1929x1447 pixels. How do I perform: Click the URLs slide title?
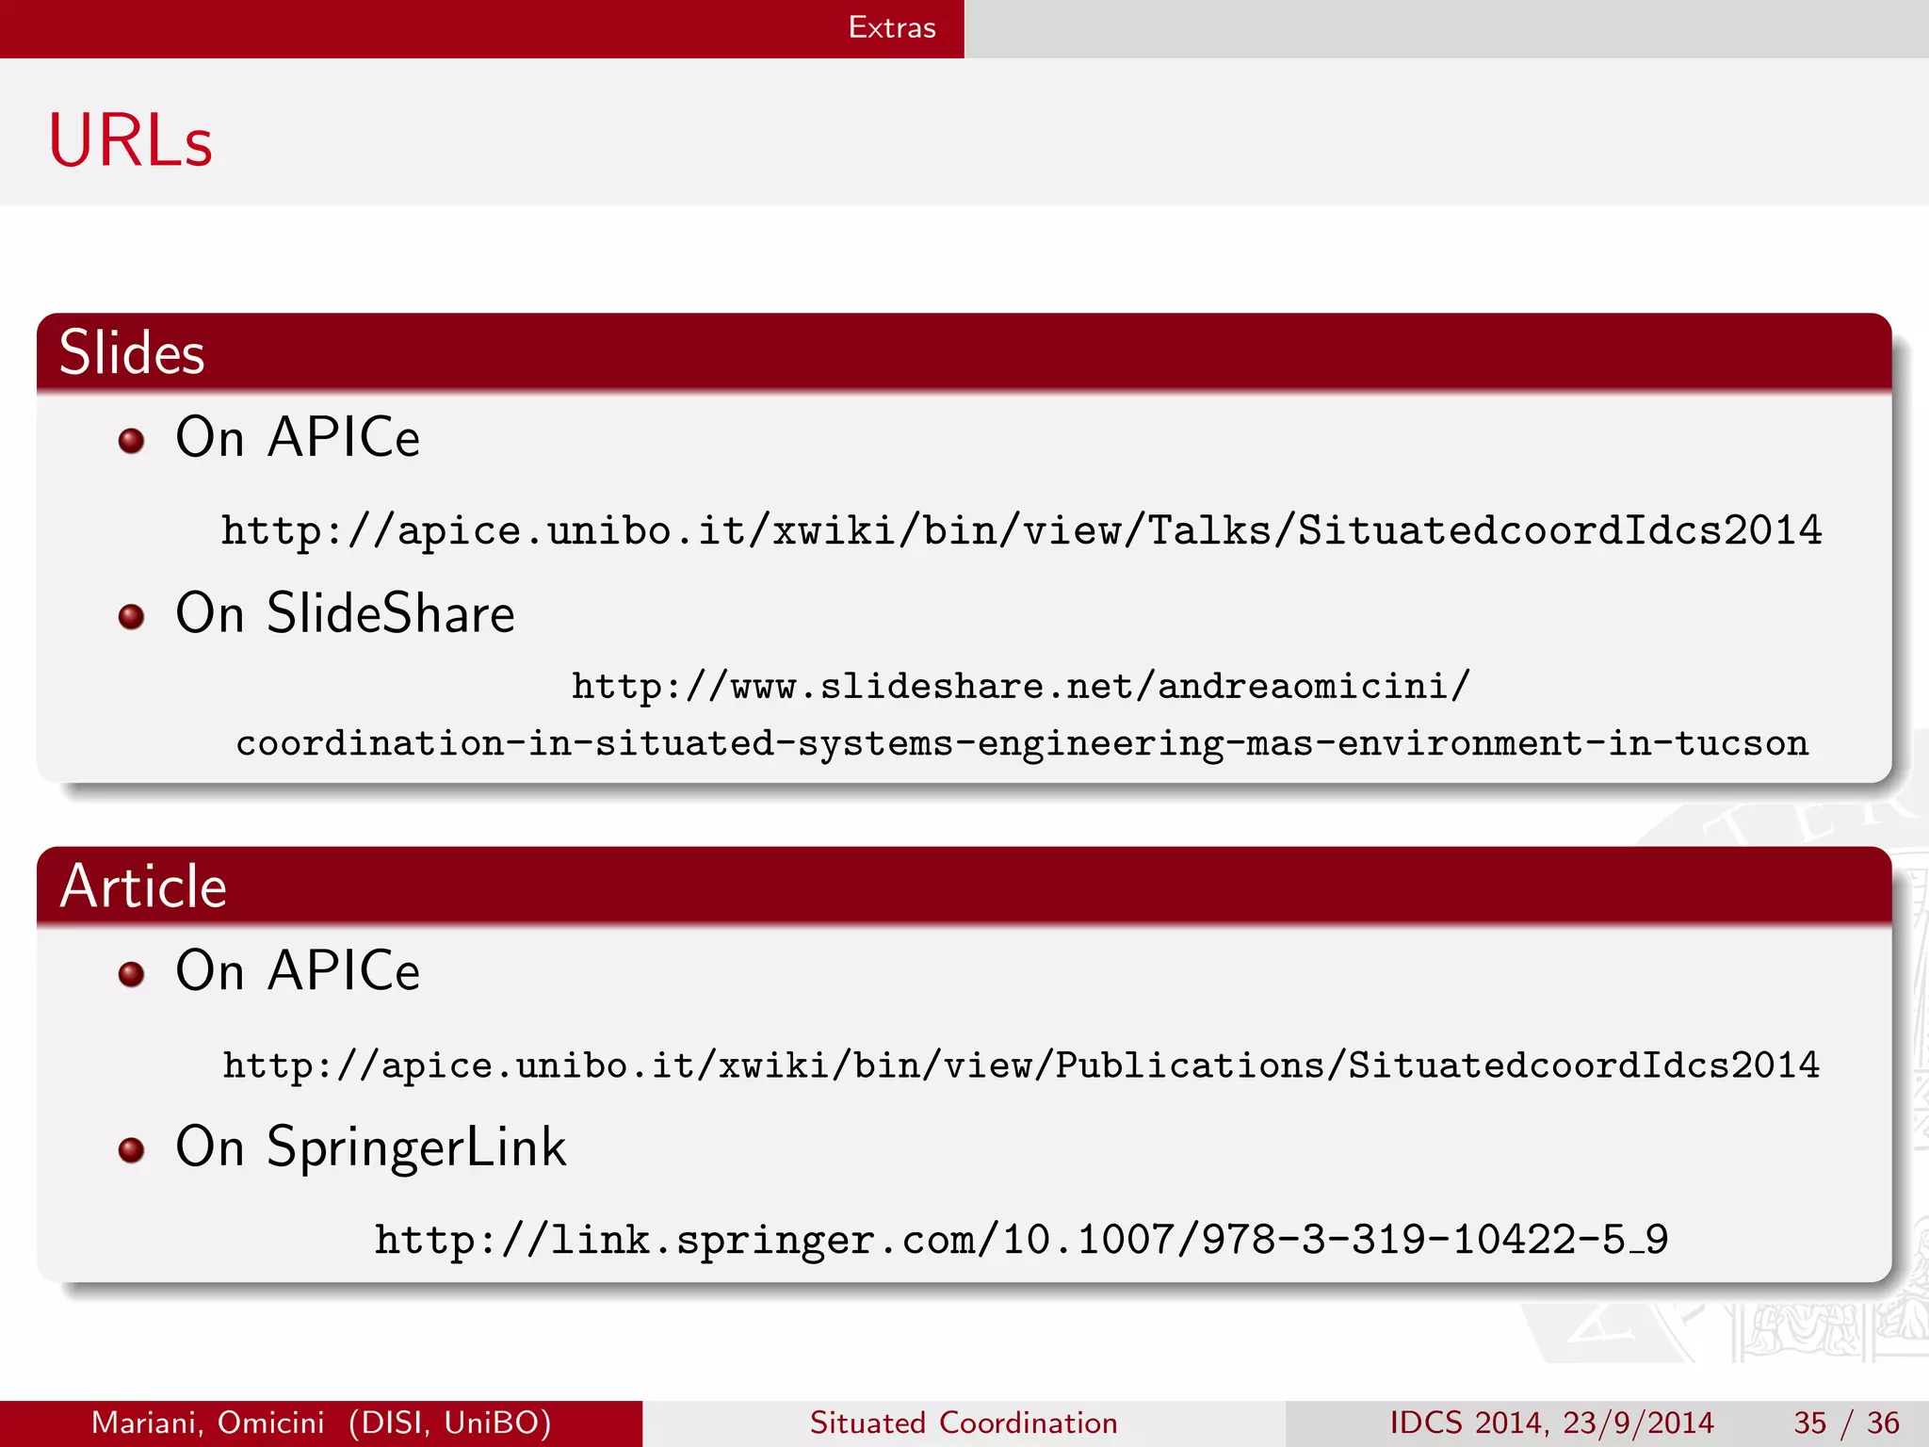tap(131, 140)
